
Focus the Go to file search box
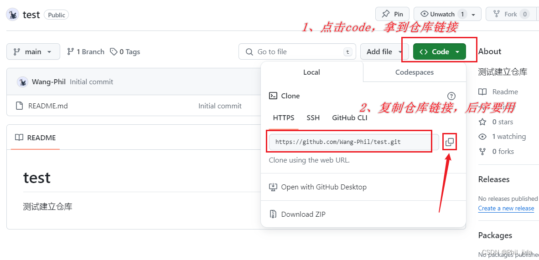[297, 51]
